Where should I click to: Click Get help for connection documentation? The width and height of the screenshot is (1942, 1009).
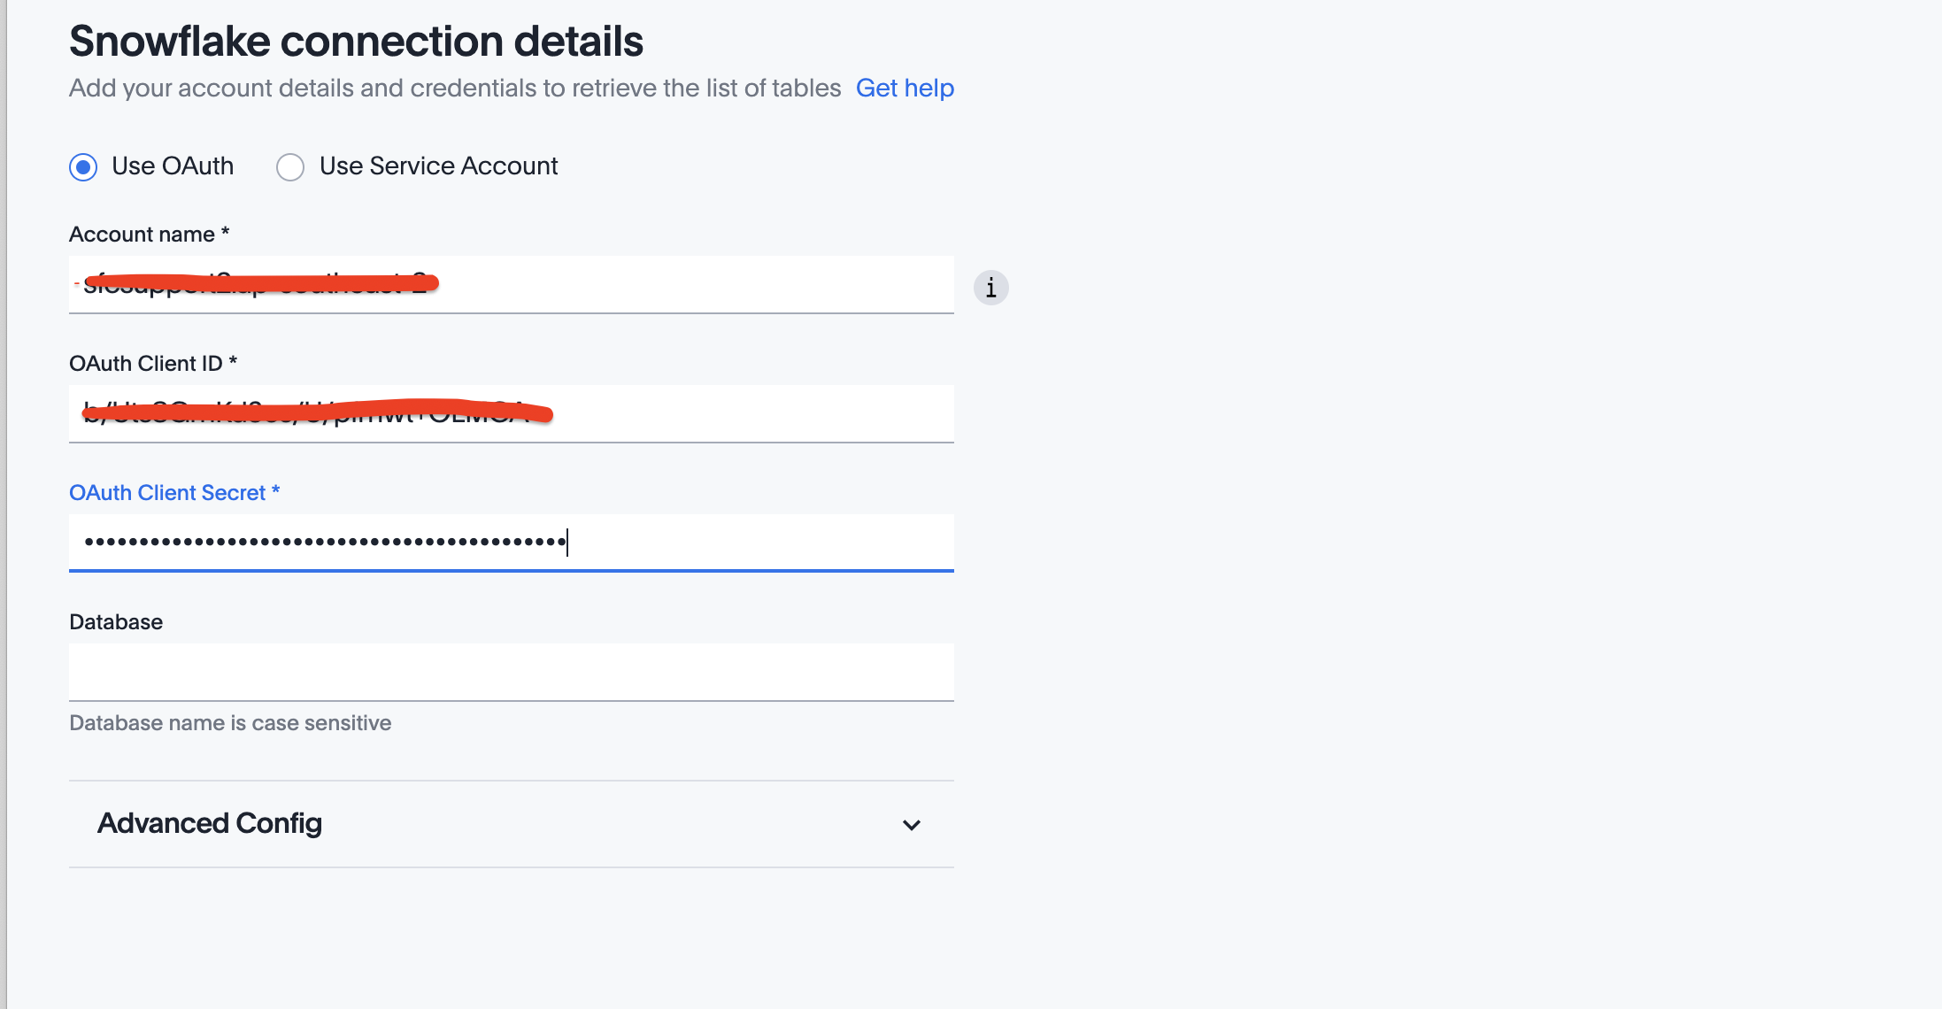(x=905, y=88)
